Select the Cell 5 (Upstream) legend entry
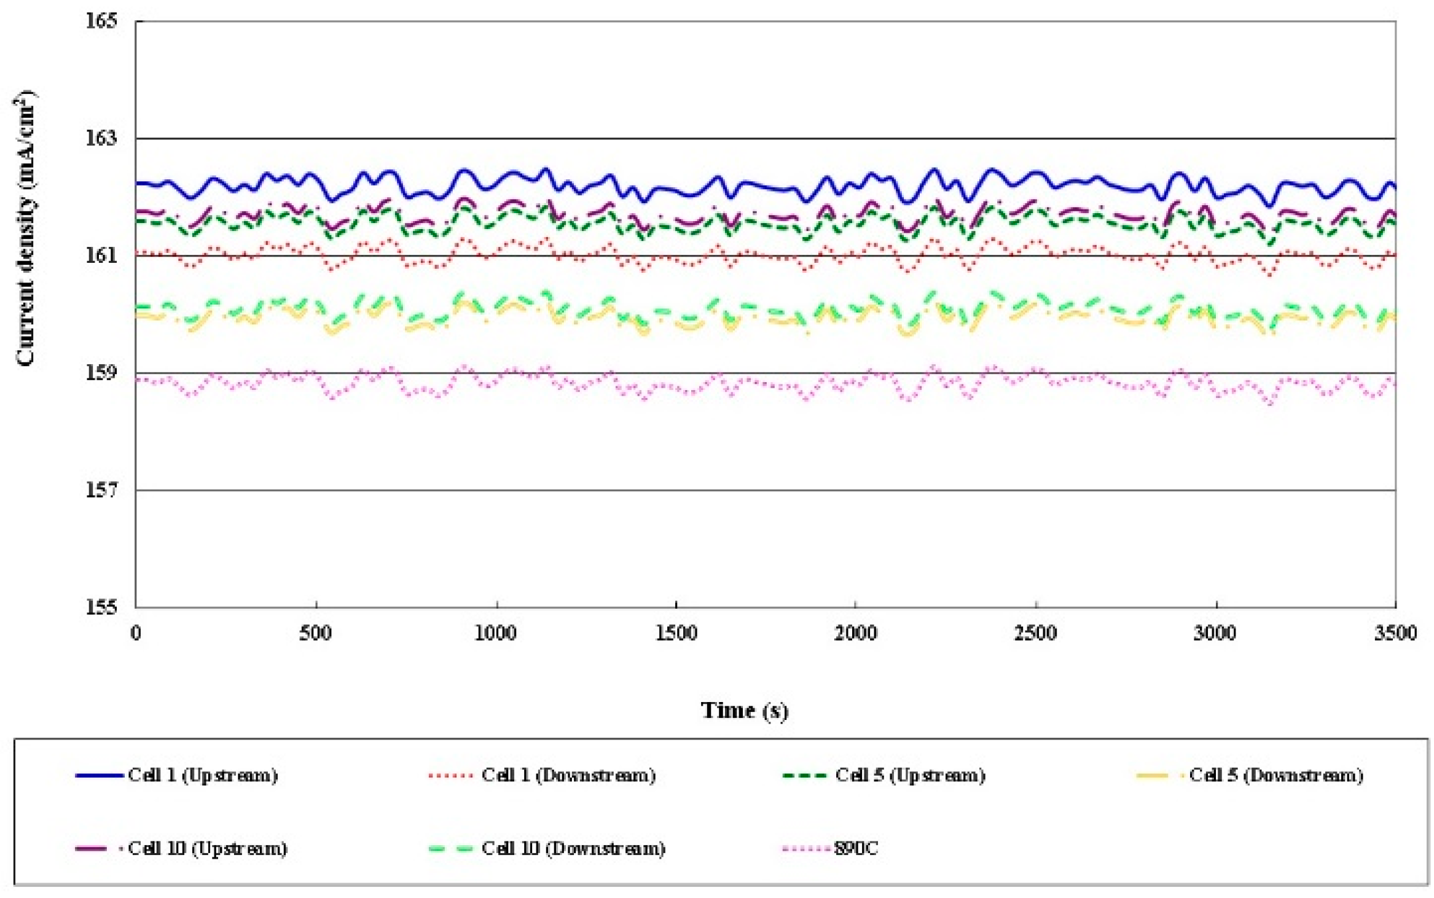Screen dimensions: 1434x898 coord(910,776)
